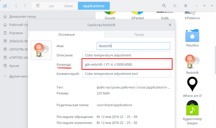Click the Комментарий text field

coord(126,74)
